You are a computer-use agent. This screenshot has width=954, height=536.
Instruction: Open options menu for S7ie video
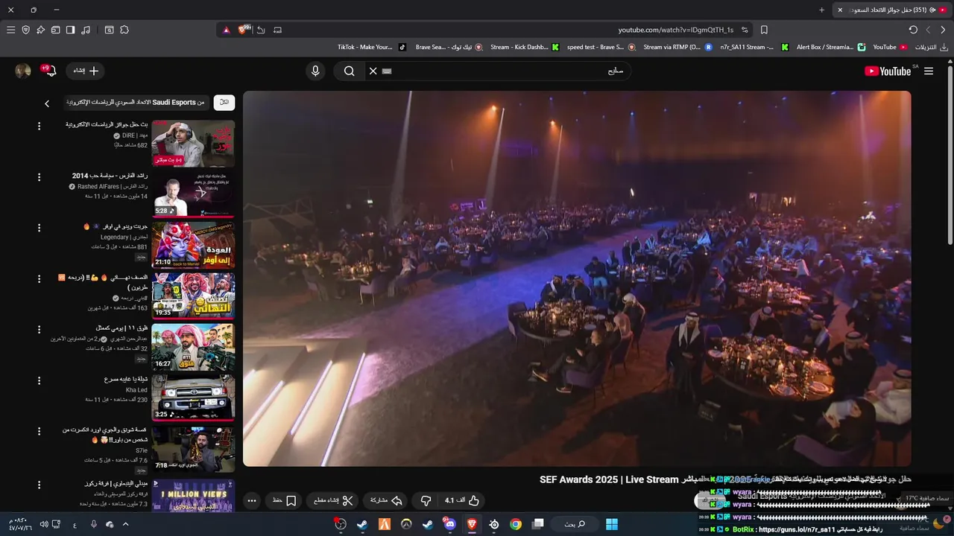pyautogui.click(x=40, y=431)
